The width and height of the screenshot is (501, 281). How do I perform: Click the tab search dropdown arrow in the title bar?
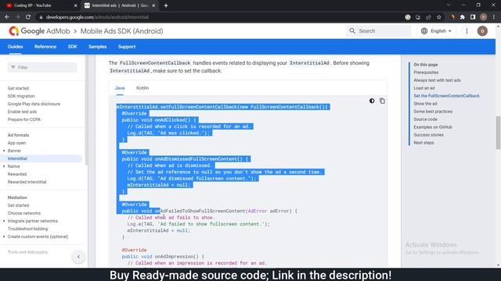coord(449,5)
